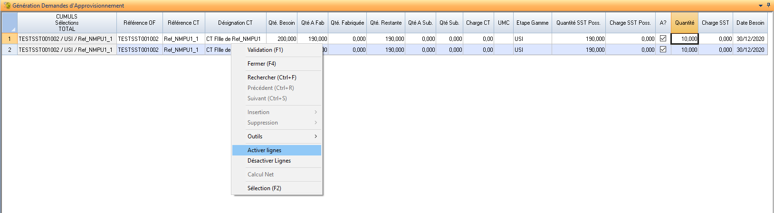This screenshot has width=774, height=213.
Task: Choose Validation (F1) from the context menu
Action: pyautogui.click(x=265, y=50)
